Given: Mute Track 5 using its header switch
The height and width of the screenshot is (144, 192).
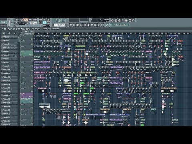Looking at the screenshot, I should [32, 60].
